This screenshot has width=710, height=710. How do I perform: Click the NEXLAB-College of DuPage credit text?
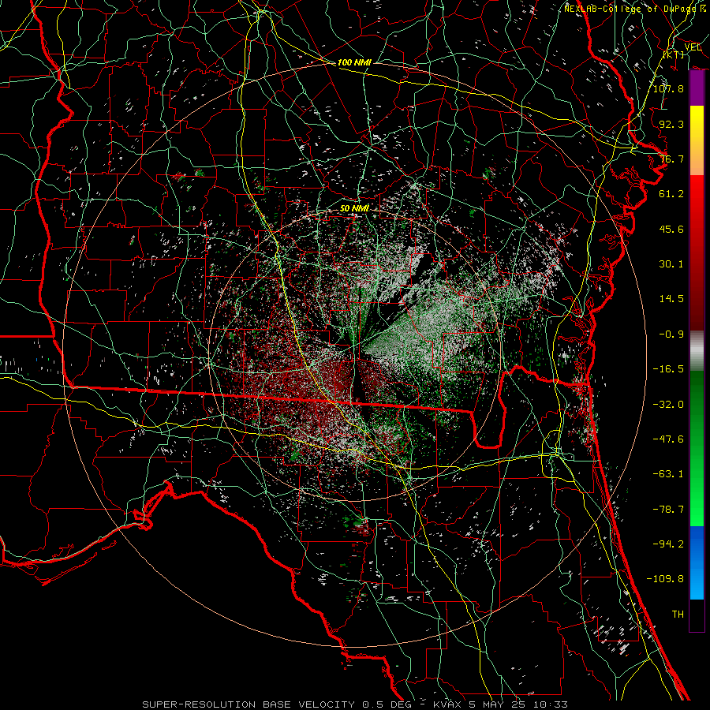tap(636, 8)
